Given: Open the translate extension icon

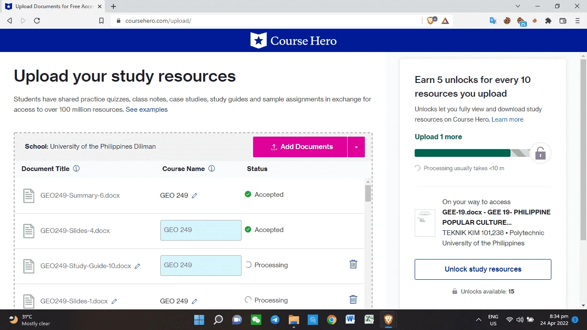Looking at the screenshot, I should click(x=493, y=21).
